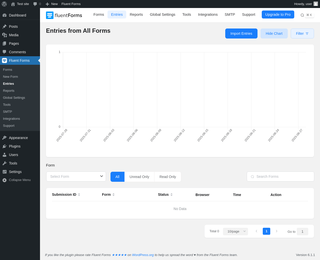Image resolution: width=320 pixels, height=260 pixels.
Task: Open Dashboard from sidebar icon
Action: click(x=4, y=15)
